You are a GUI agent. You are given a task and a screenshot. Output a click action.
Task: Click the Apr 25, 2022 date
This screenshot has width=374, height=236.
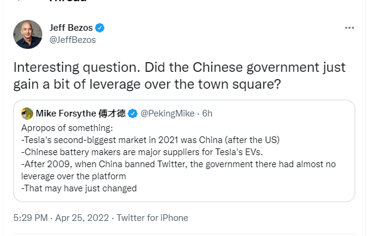pyautogui.click(x=82, y=218)
